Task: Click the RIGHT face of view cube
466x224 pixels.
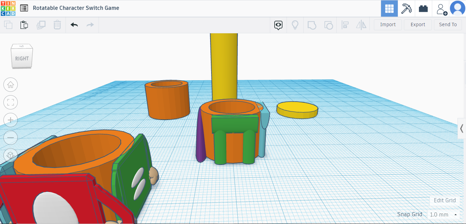Action: coord(22,59)
